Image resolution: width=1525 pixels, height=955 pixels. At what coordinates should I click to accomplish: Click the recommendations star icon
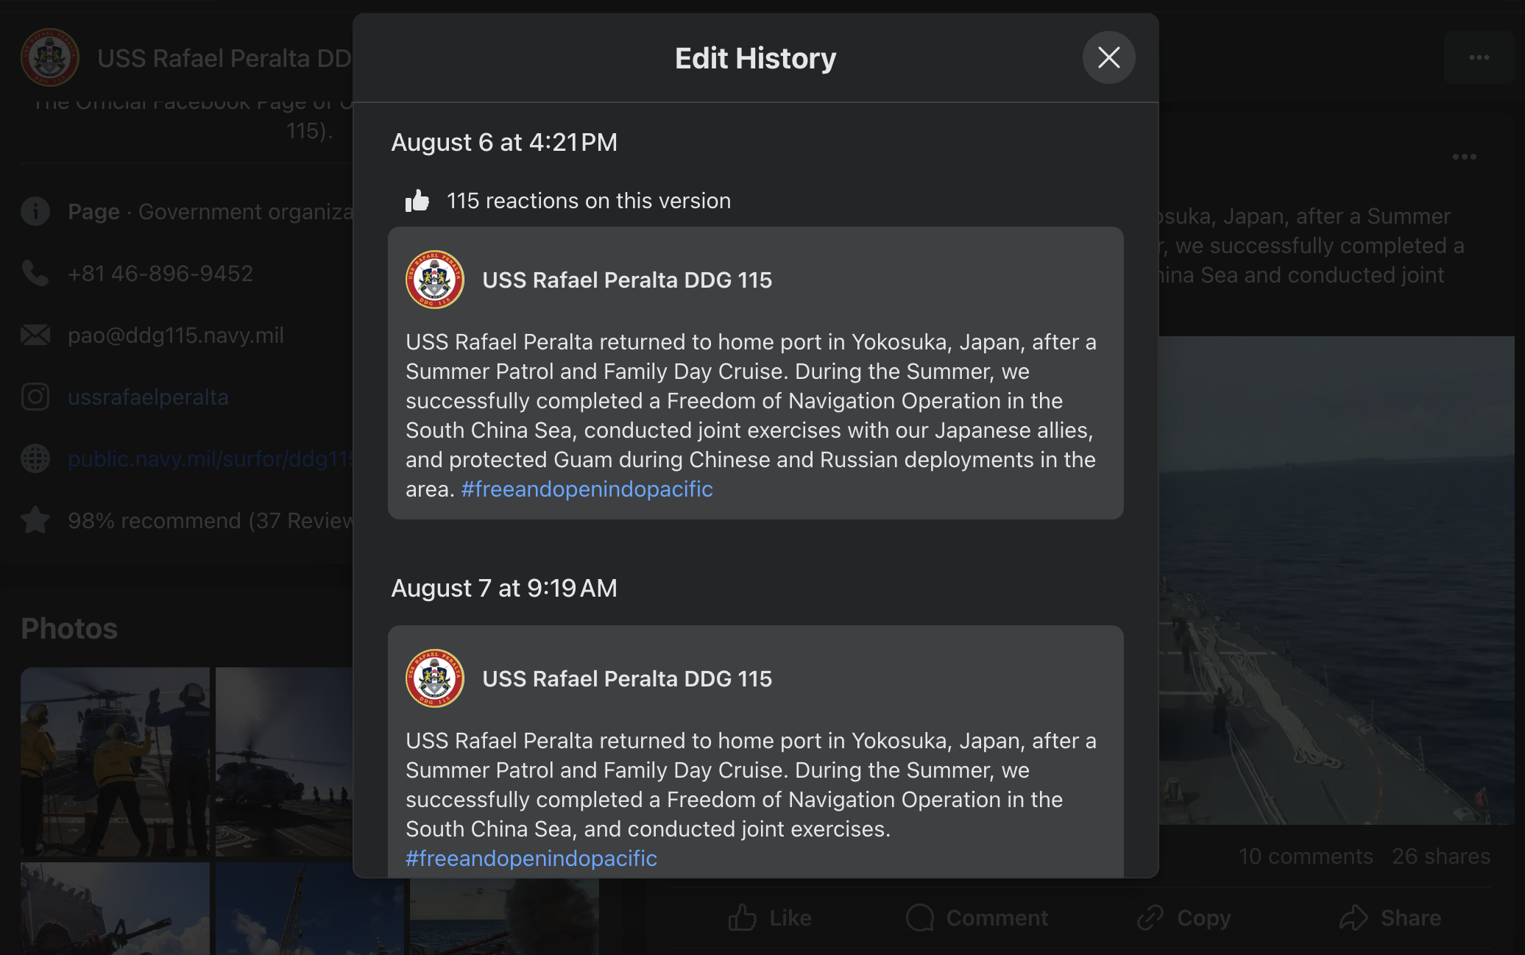point(35,521)
